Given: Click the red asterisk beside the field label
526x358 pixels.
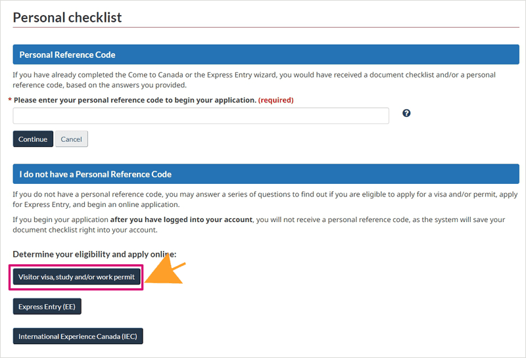Looking at the screenshot, I should [10, 100].
